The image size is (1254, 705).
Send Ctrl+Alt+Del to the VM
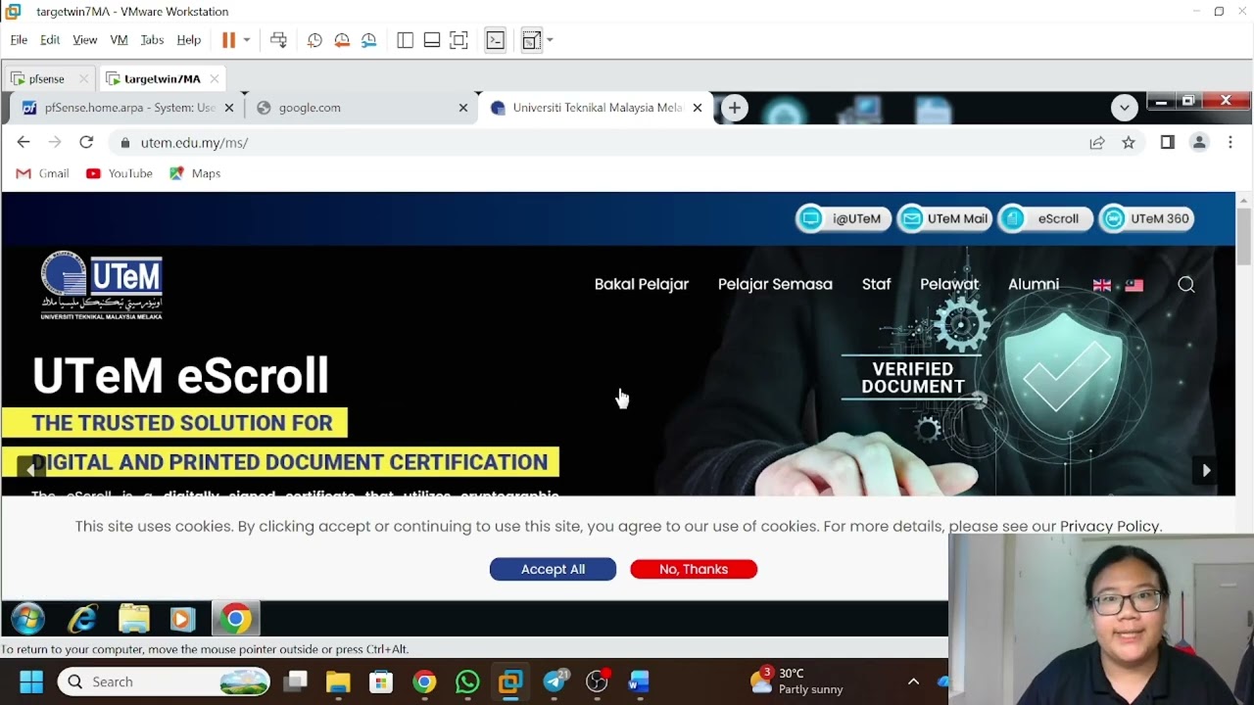click(278, 40)
